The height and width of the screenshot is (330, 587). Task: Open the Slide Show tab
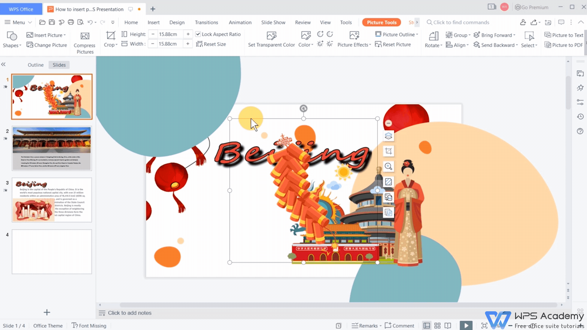[273, 22]
